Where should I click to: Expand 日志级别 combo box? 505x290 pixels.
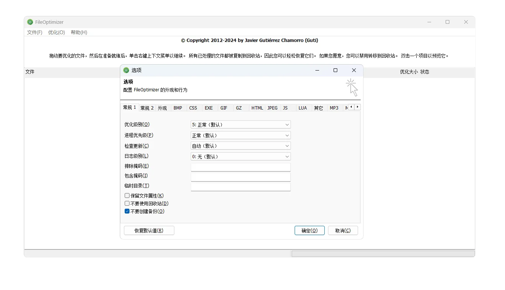pos(241,157)
